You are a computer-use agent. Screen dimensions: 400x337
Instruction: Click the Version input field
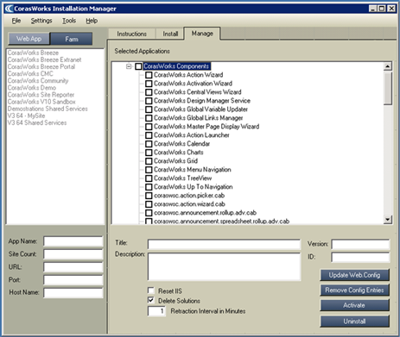point(360,244)
